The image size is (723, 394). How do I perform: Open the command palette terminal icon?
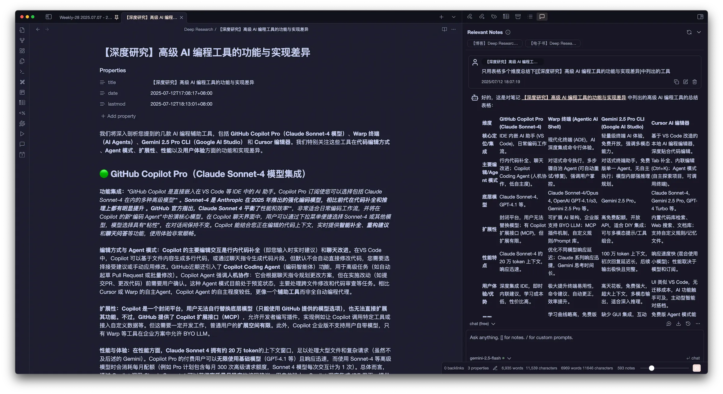click(x=22, y=72)
